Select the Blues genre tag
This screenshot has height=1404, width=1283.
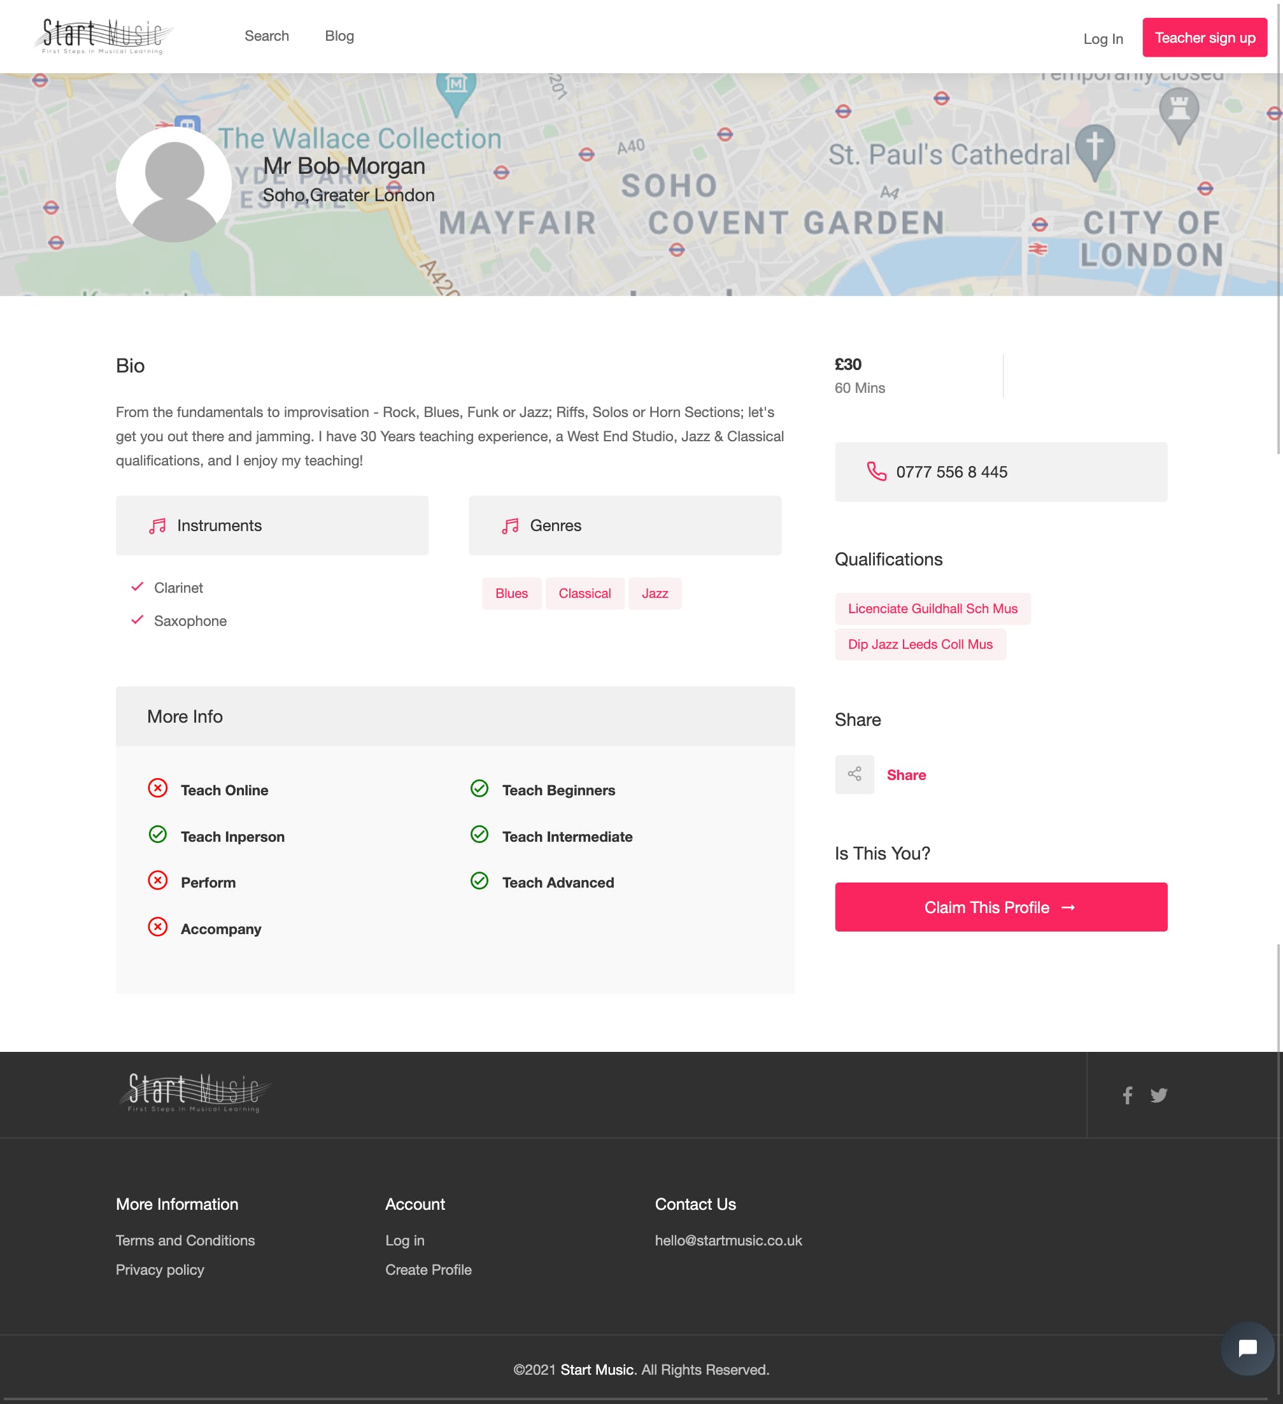(511, 593)
